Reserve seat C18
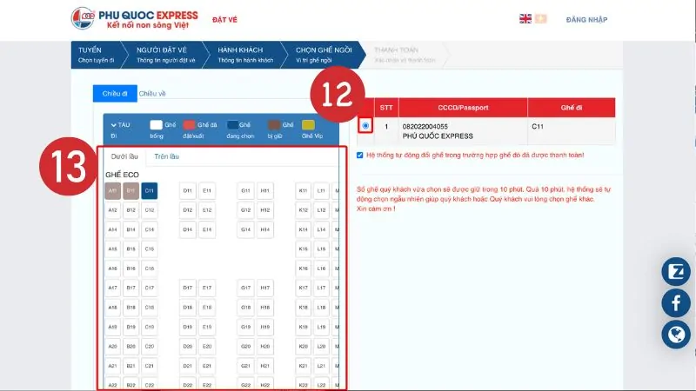This screenshot has width=696, height=391. [x=149, y=308]
